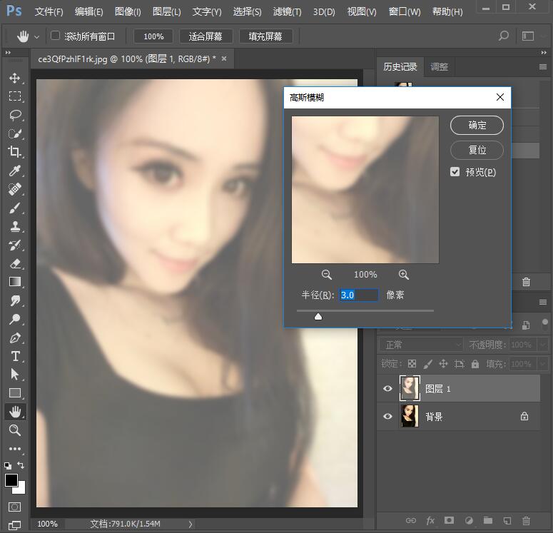This screenshot has width=553, height=533.
Task: Swap foreground and background colors
Action: click(21, 465)
